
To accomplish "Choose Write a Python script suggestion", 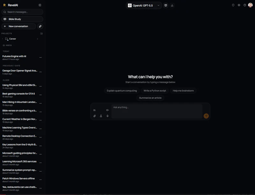I will (155, 91).
